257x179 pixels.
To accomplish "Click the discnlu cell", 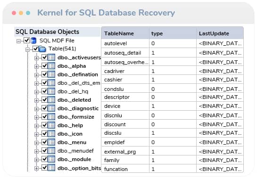I will point(125,115).
